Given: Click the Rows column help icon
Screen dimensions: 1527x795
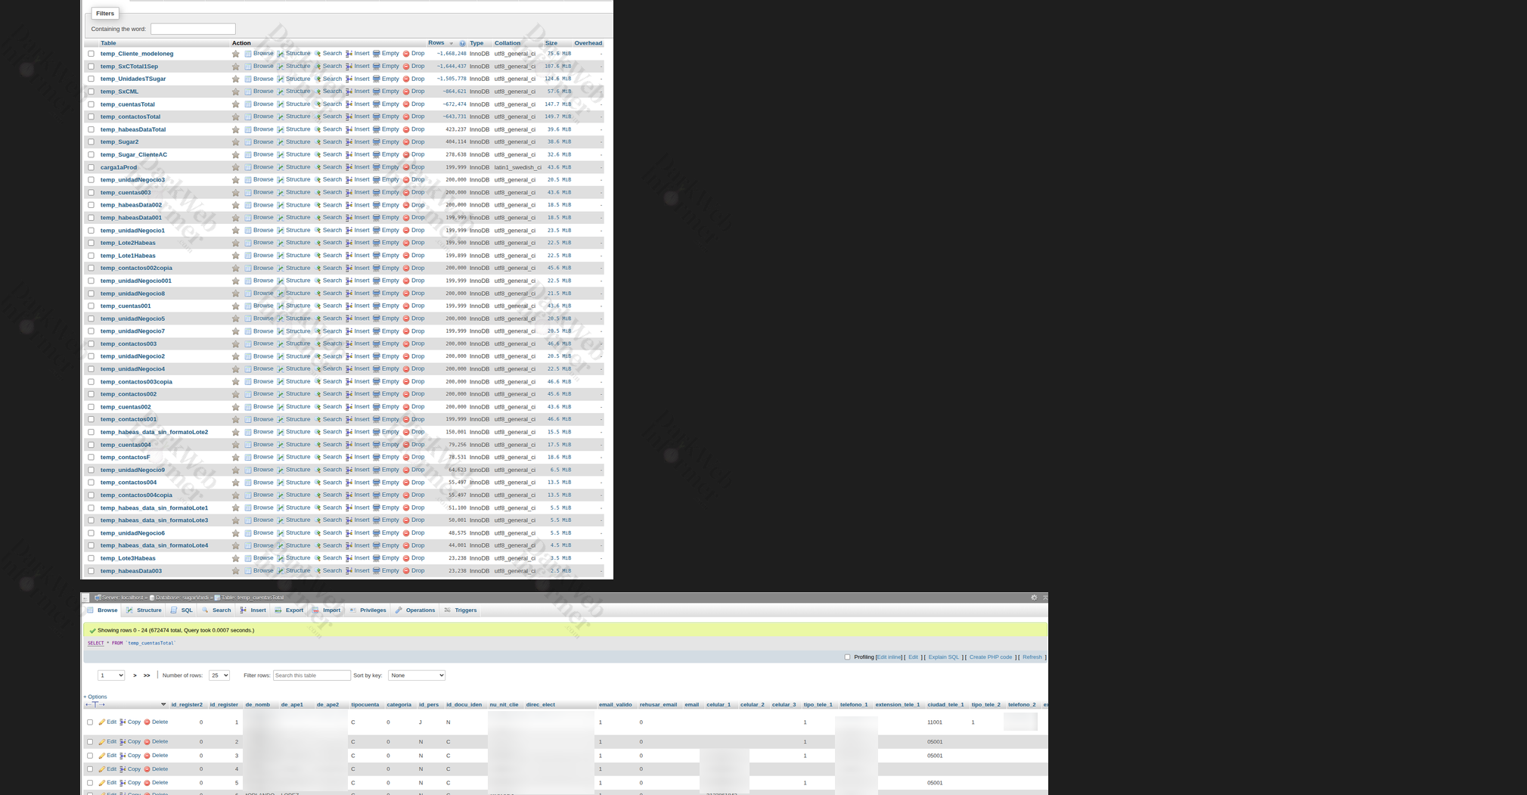Looking at the screenshot, I should pos(462,43).
